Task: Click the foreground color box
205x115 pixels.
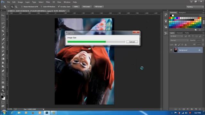Action: pos(2,97)
